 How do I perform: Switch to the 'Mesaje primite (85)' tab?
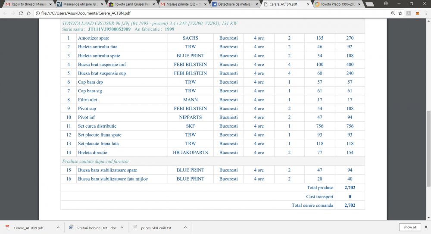click(x=182, y=4)
